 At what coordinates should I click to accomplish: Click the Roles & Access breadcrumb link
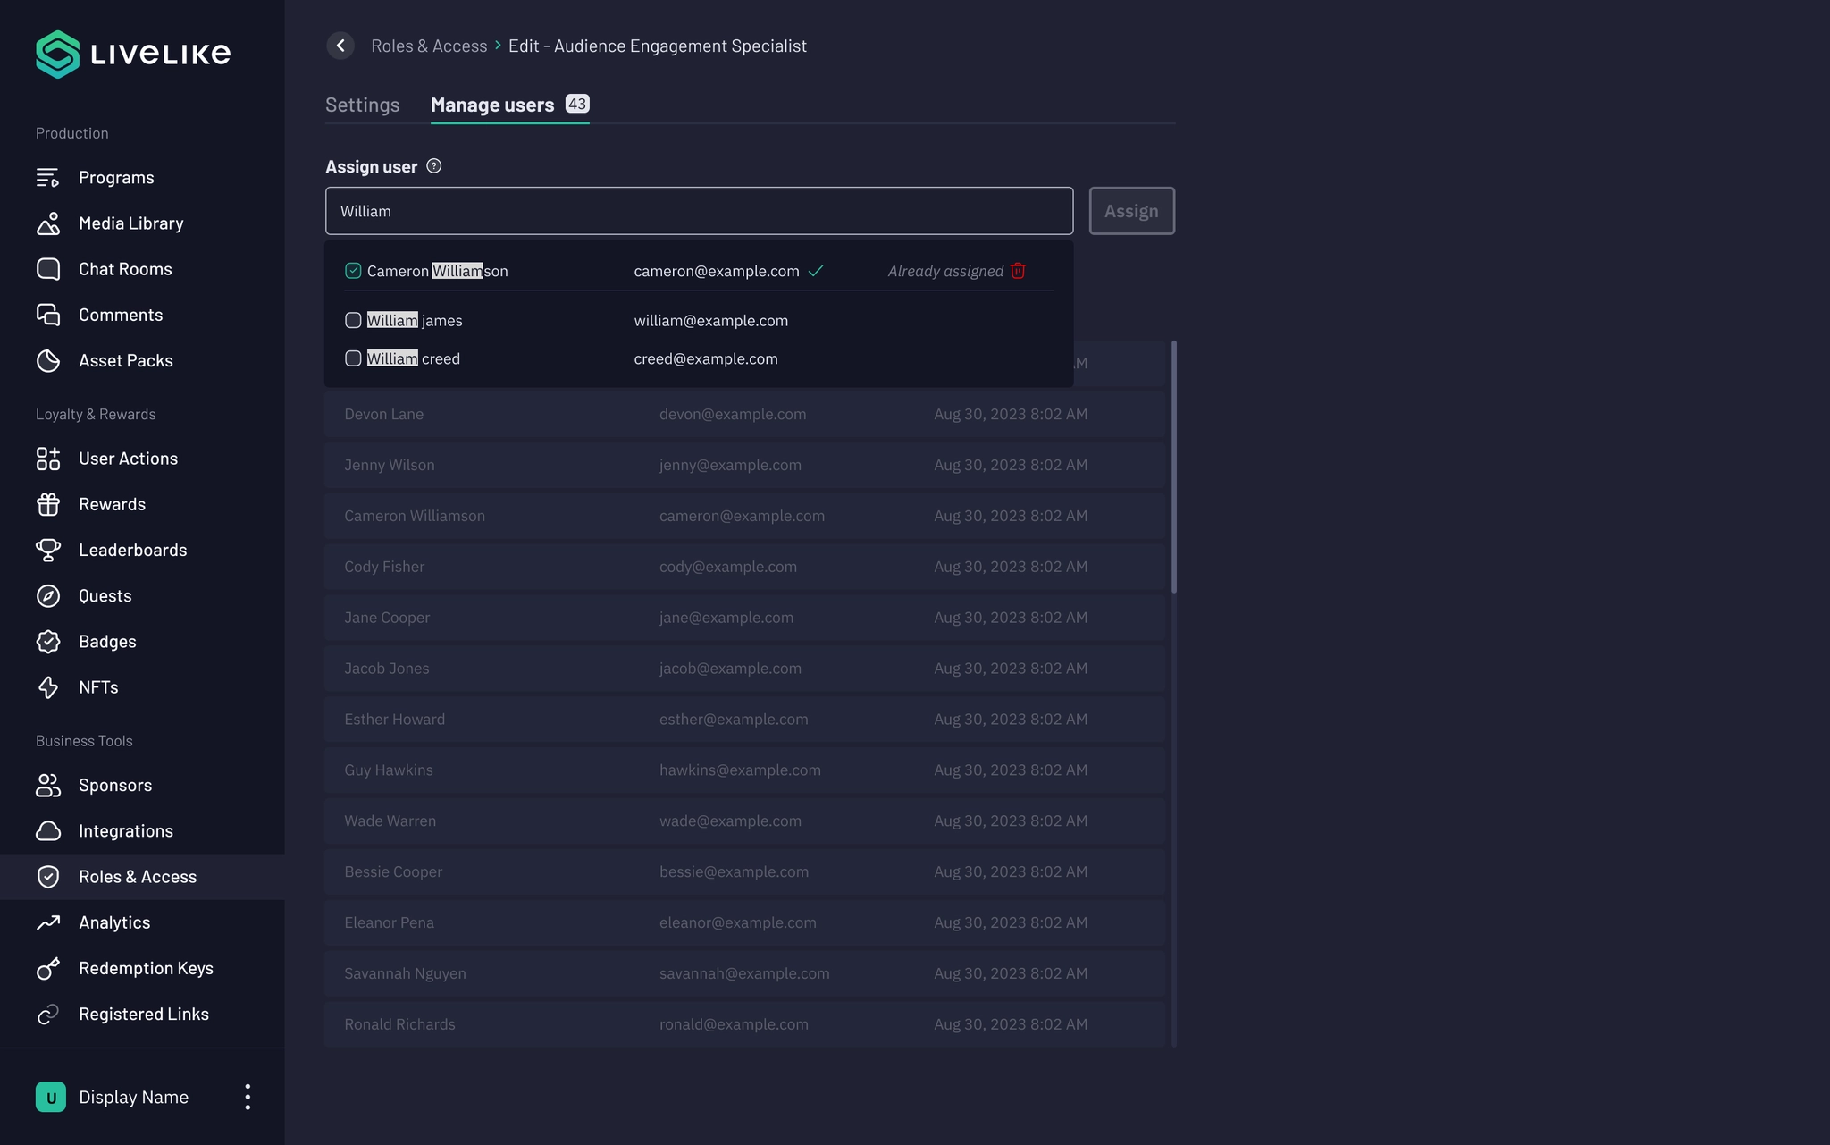429,46
